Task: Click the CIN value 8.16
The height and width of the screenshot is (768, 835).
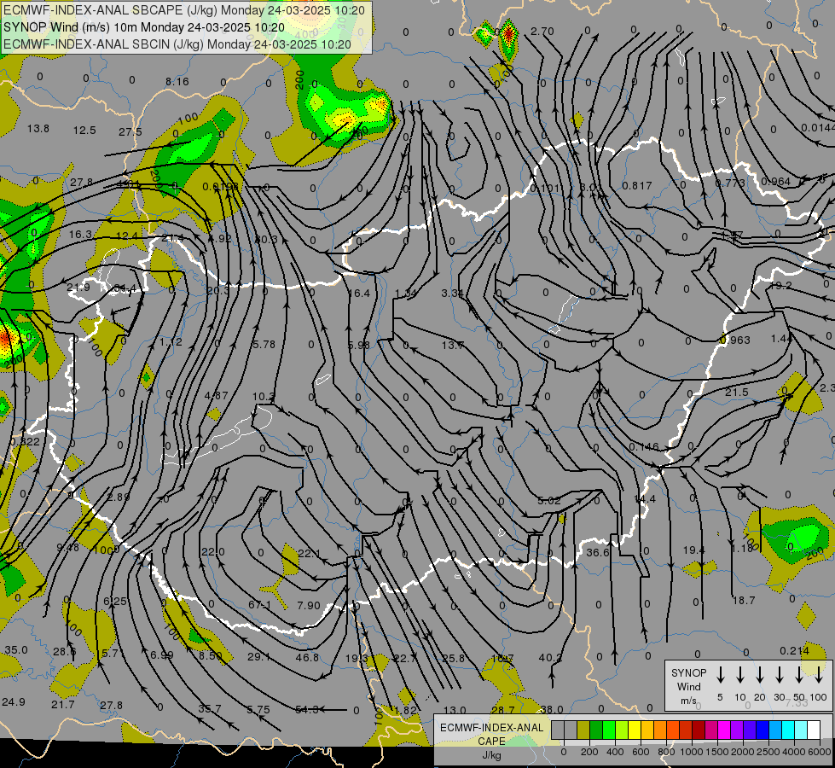Action: [177, 82]
